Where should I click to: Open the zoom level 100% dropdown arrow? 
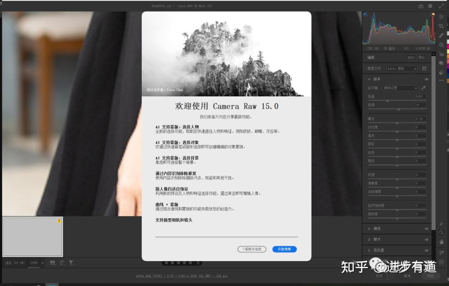click(42, 263)
